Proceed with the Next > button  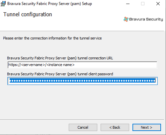click(x=147, y=127)
